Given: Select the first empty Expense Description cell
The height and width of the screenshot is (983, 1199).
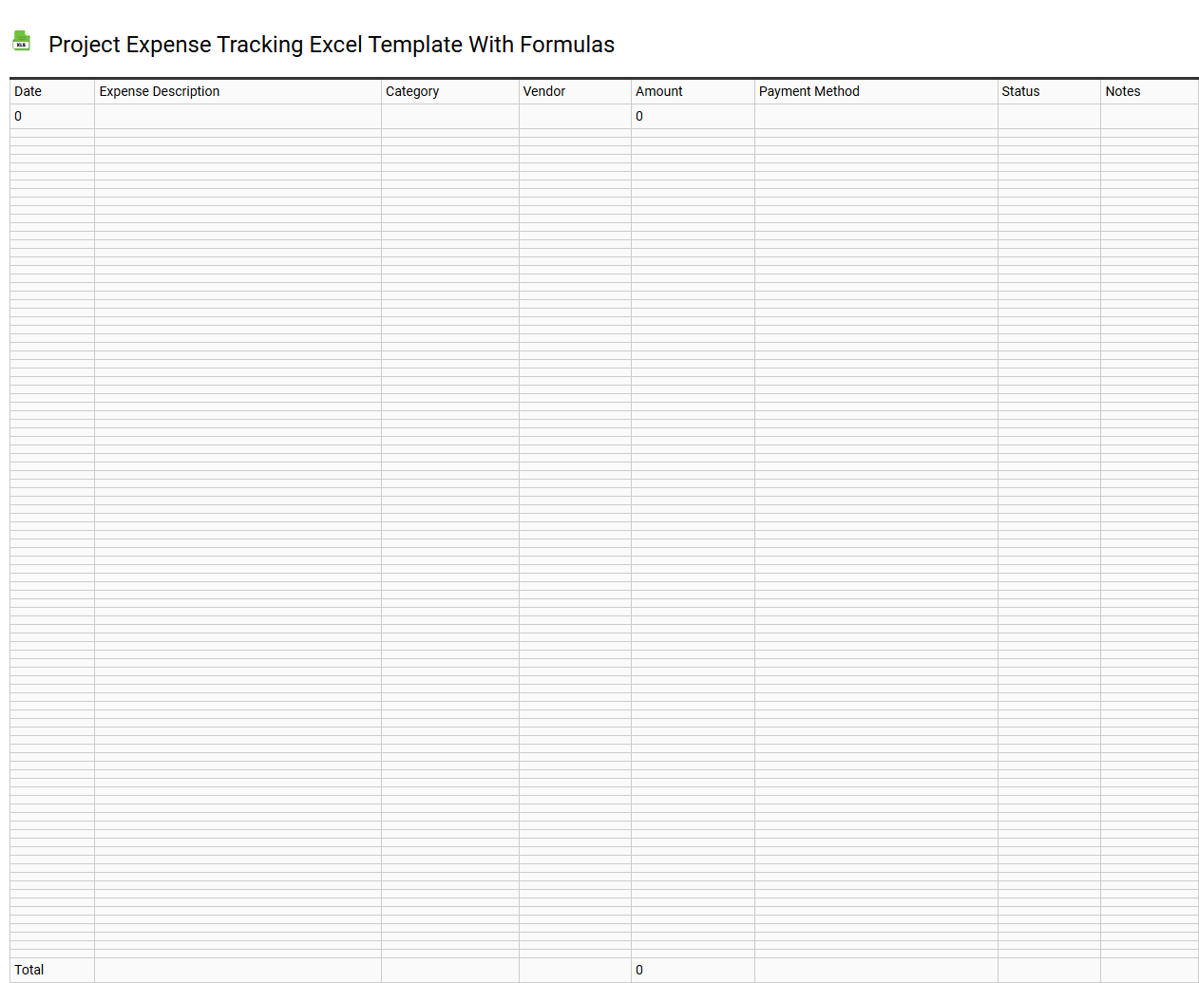Looking at the screenshot, I should pos(238,116).
